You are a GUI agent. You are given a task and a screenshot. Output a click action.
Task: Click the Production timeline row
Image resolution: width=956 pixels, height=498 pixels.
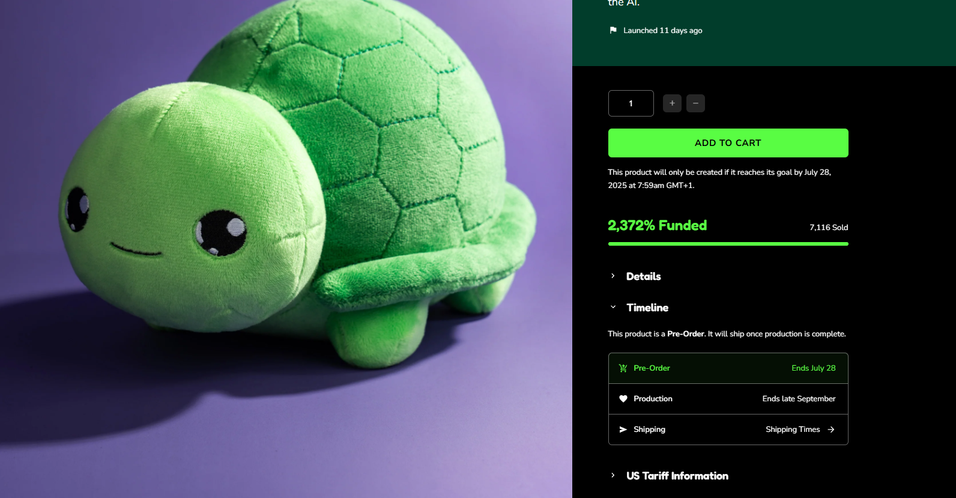[x=728, y=399]
